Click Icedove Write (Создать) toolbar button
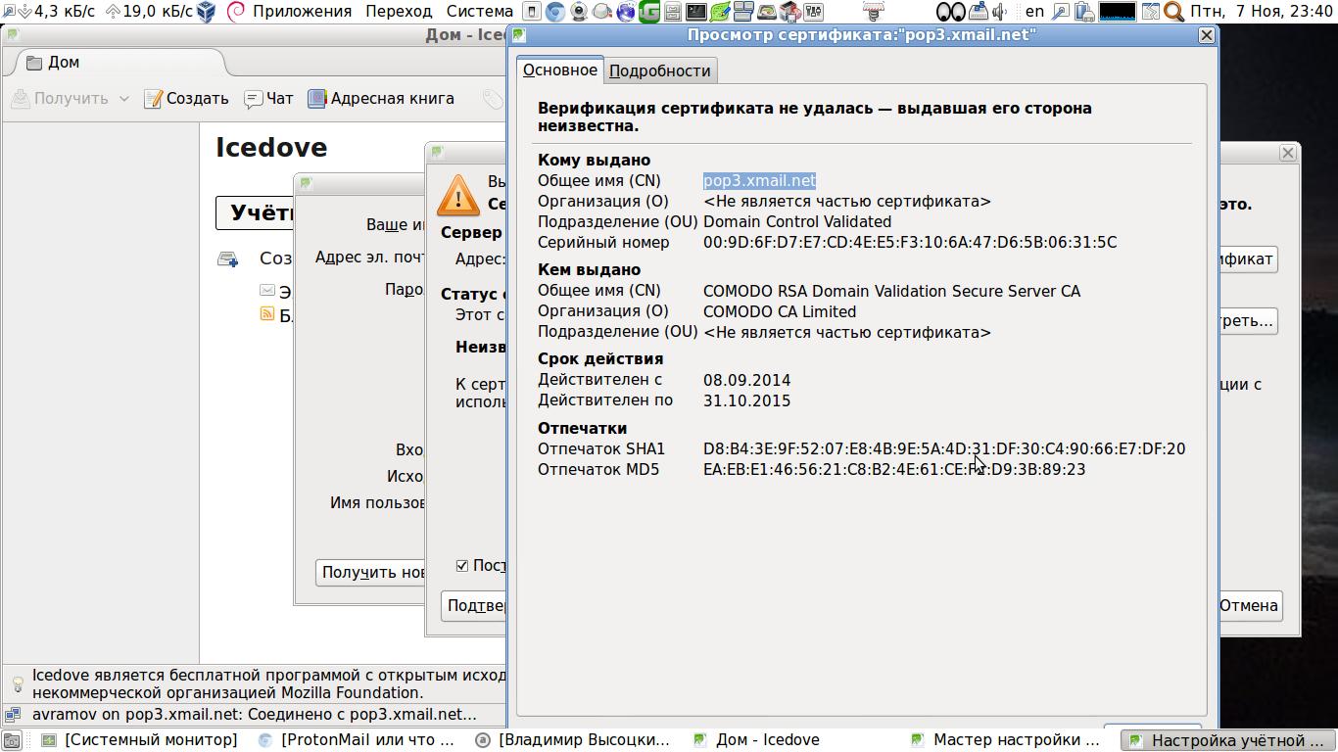 [186, 98]
